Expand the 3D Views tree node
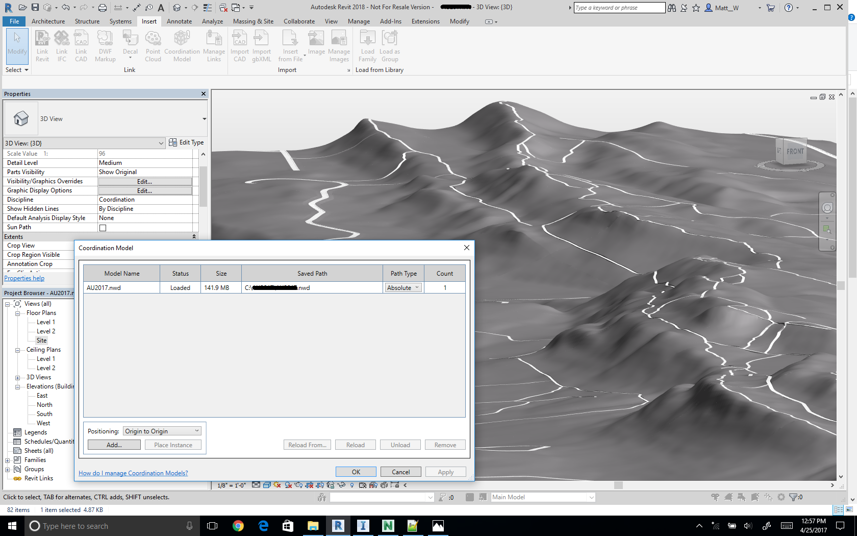The width and height of the screenshot is (857, 536). pyautogui.click(x=17, y=378)
